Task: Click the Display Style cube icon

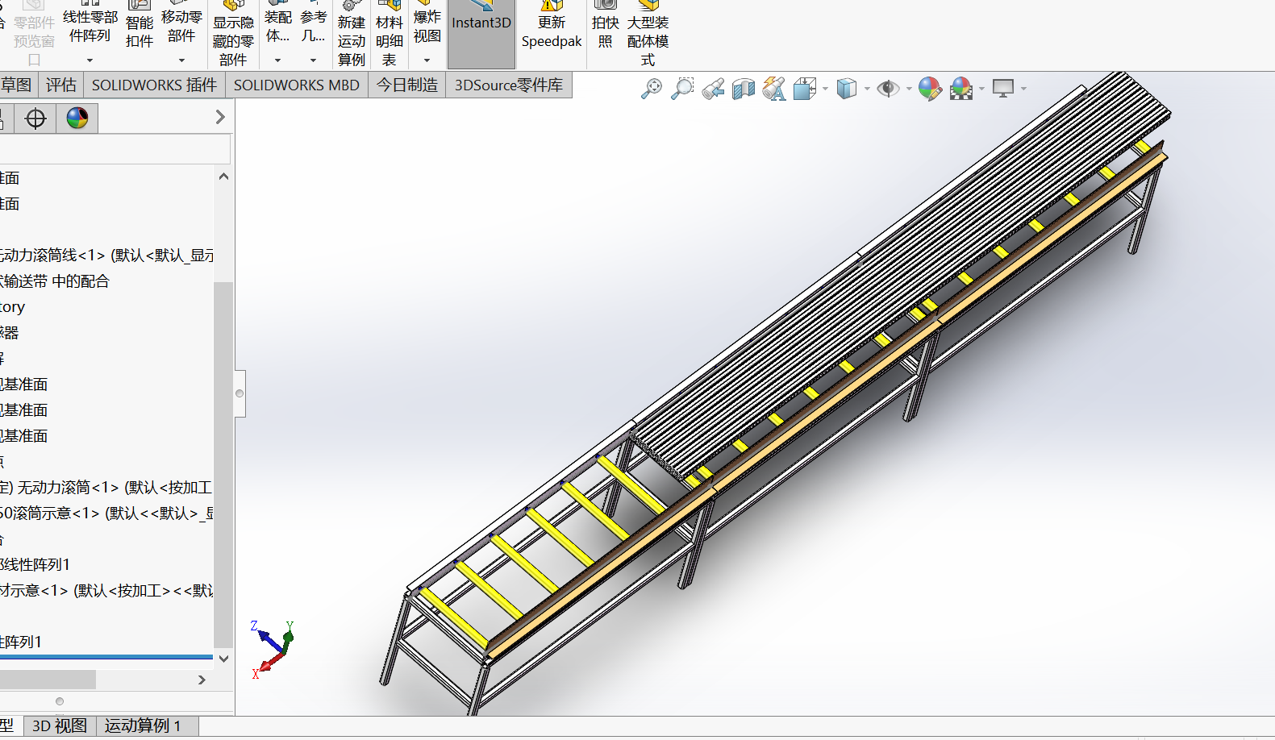Action: pos(847,88)
